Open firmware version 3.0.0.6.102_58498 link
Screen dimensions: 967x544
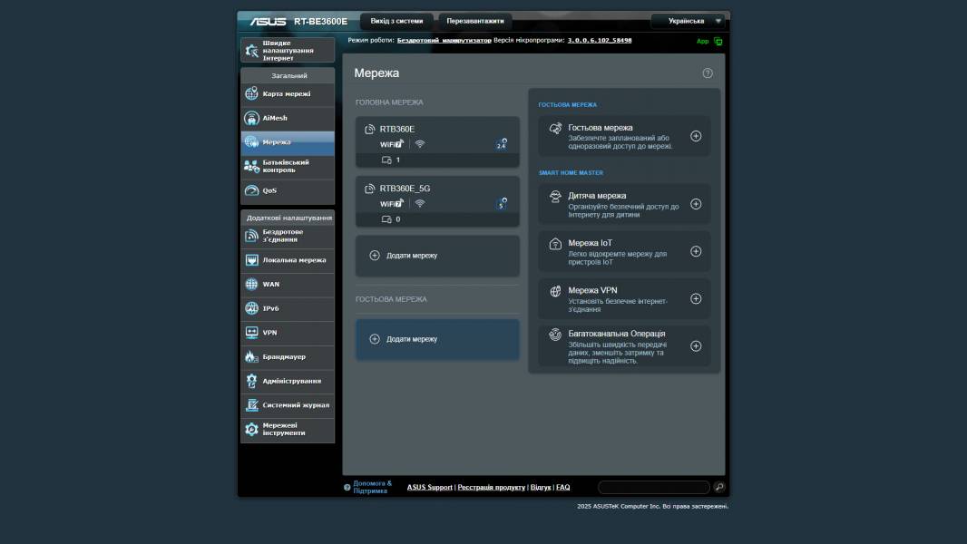coord(600,40)
